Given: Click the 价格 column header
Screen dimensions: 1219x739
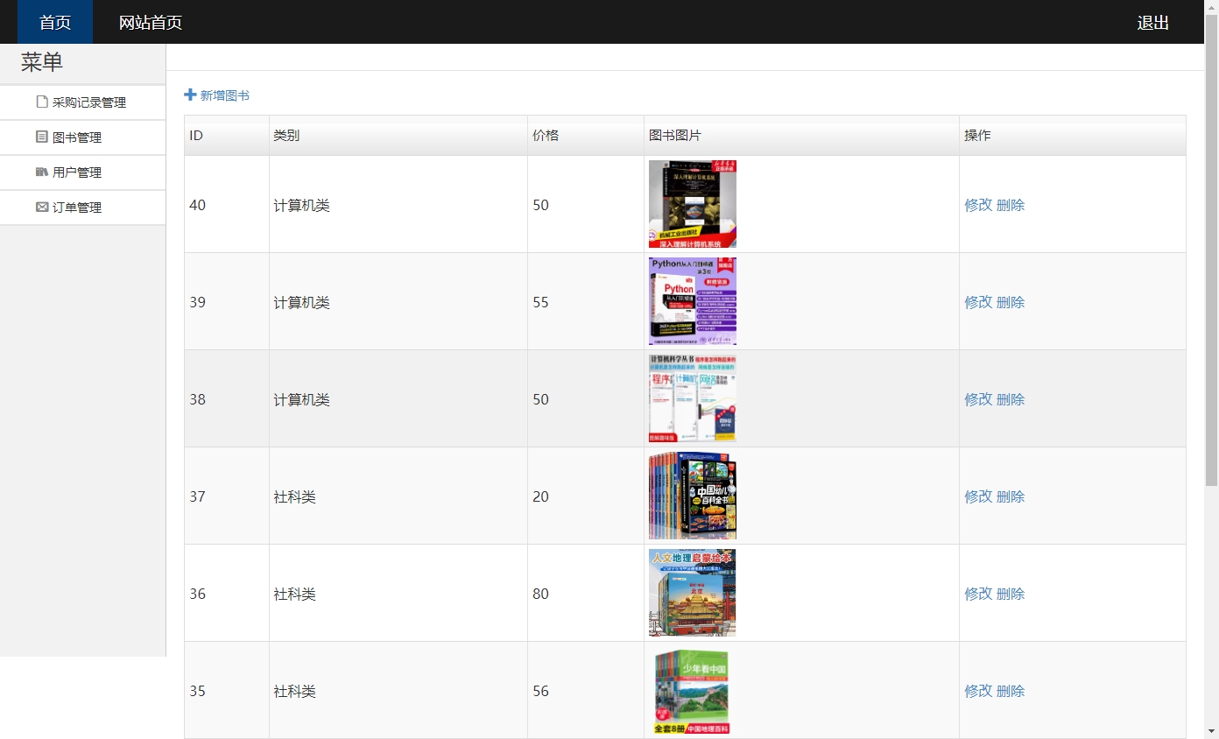Looking at the screenshot, I should pyautogui.click(x=586, y=136).
